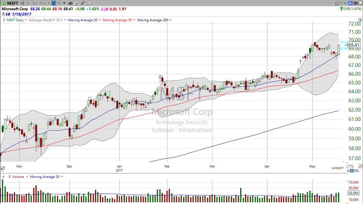The height and width of the screenshot is (204, 363).
Task: Click the magenta 2.28 value
Action: click(x=104, y=9)
